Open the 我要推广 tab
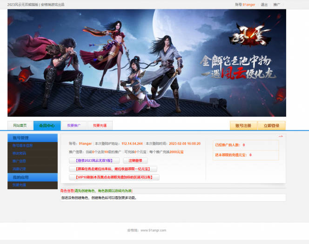 click(x=74, y=125)
